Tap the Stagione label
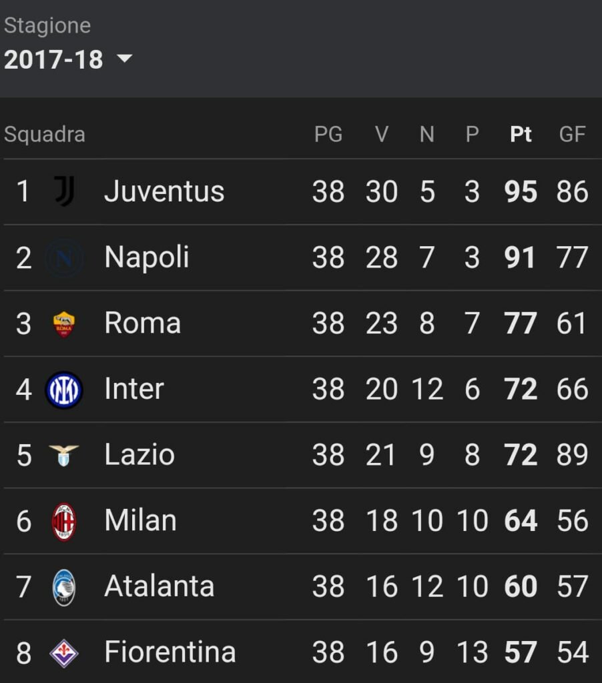This screenshot has width=602, height=683. coord(47,25)
